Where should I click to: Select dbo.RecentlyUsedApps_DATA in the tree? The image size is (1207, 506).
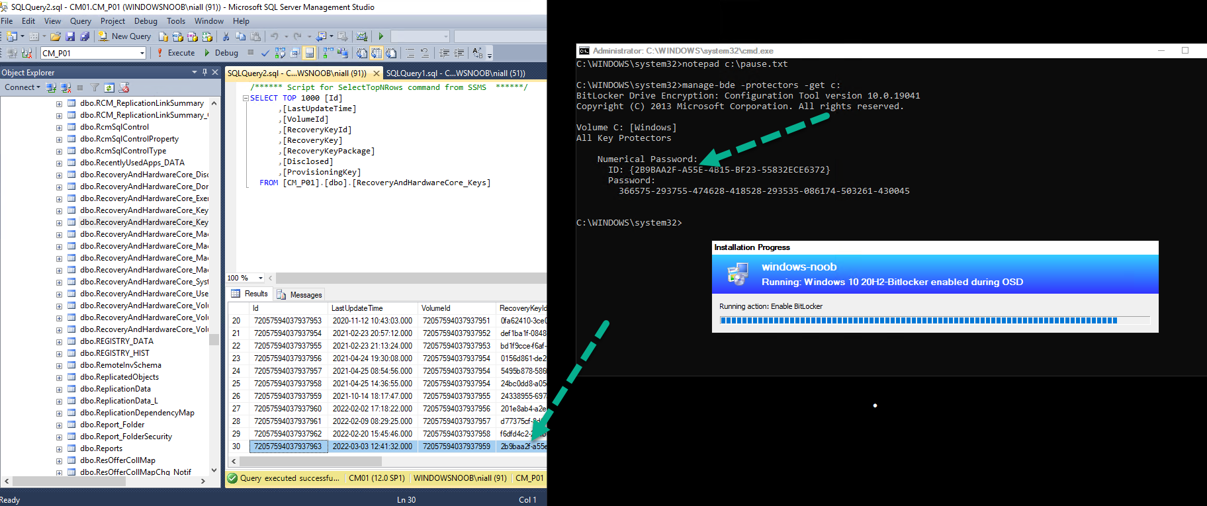point(132,163)
